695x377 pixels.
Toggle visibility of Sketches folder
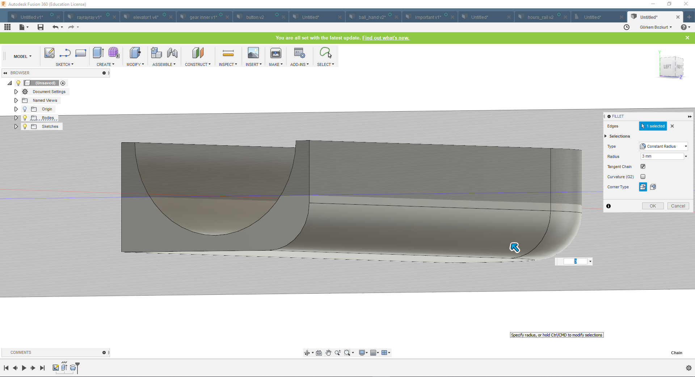[25, 126]
